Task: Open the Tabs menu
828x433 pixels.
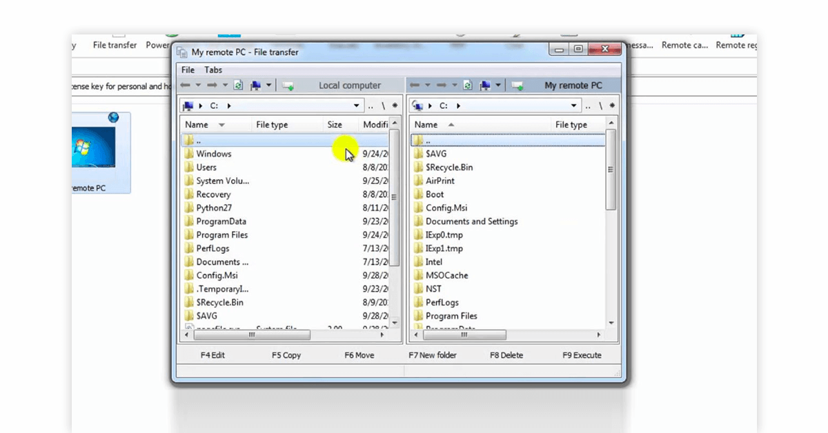Action: click(x=213, y=70)
